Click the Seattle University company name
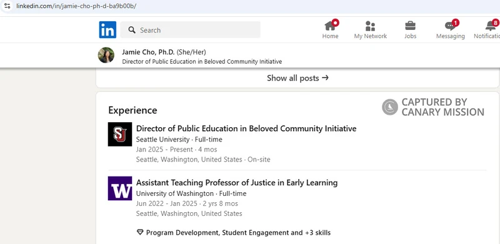Image resolution: width=500 pixels, height=244 pixels. coord(162,140)
